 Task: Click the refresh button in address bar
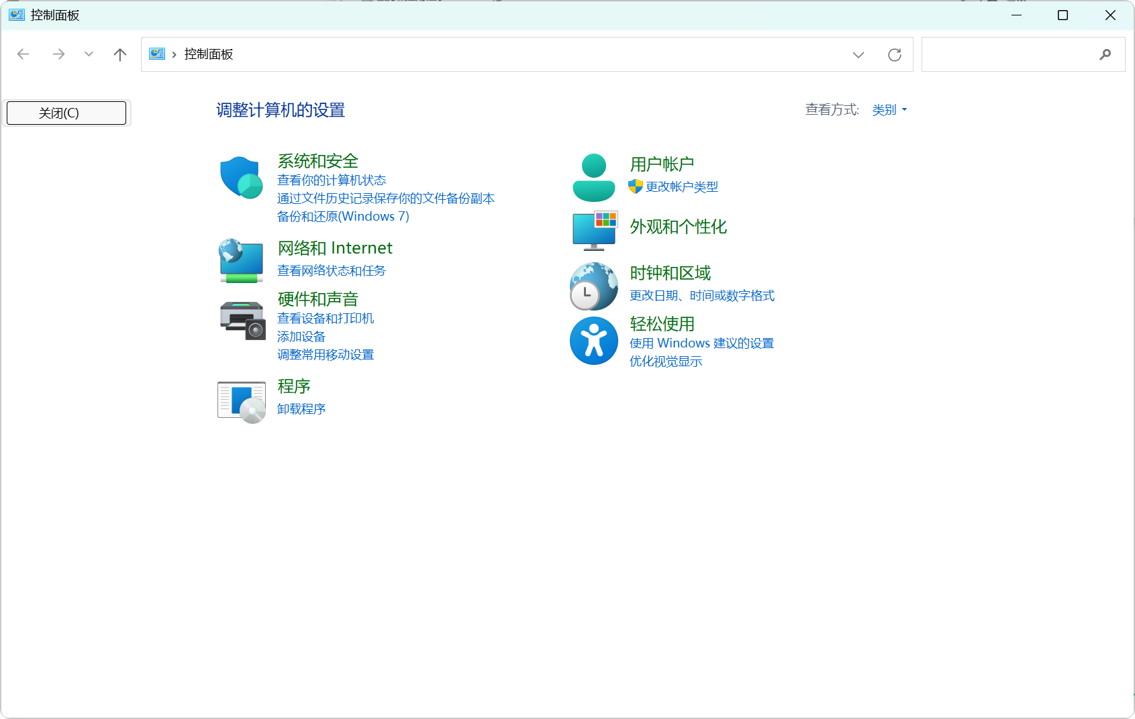click(x=894, y=55)
